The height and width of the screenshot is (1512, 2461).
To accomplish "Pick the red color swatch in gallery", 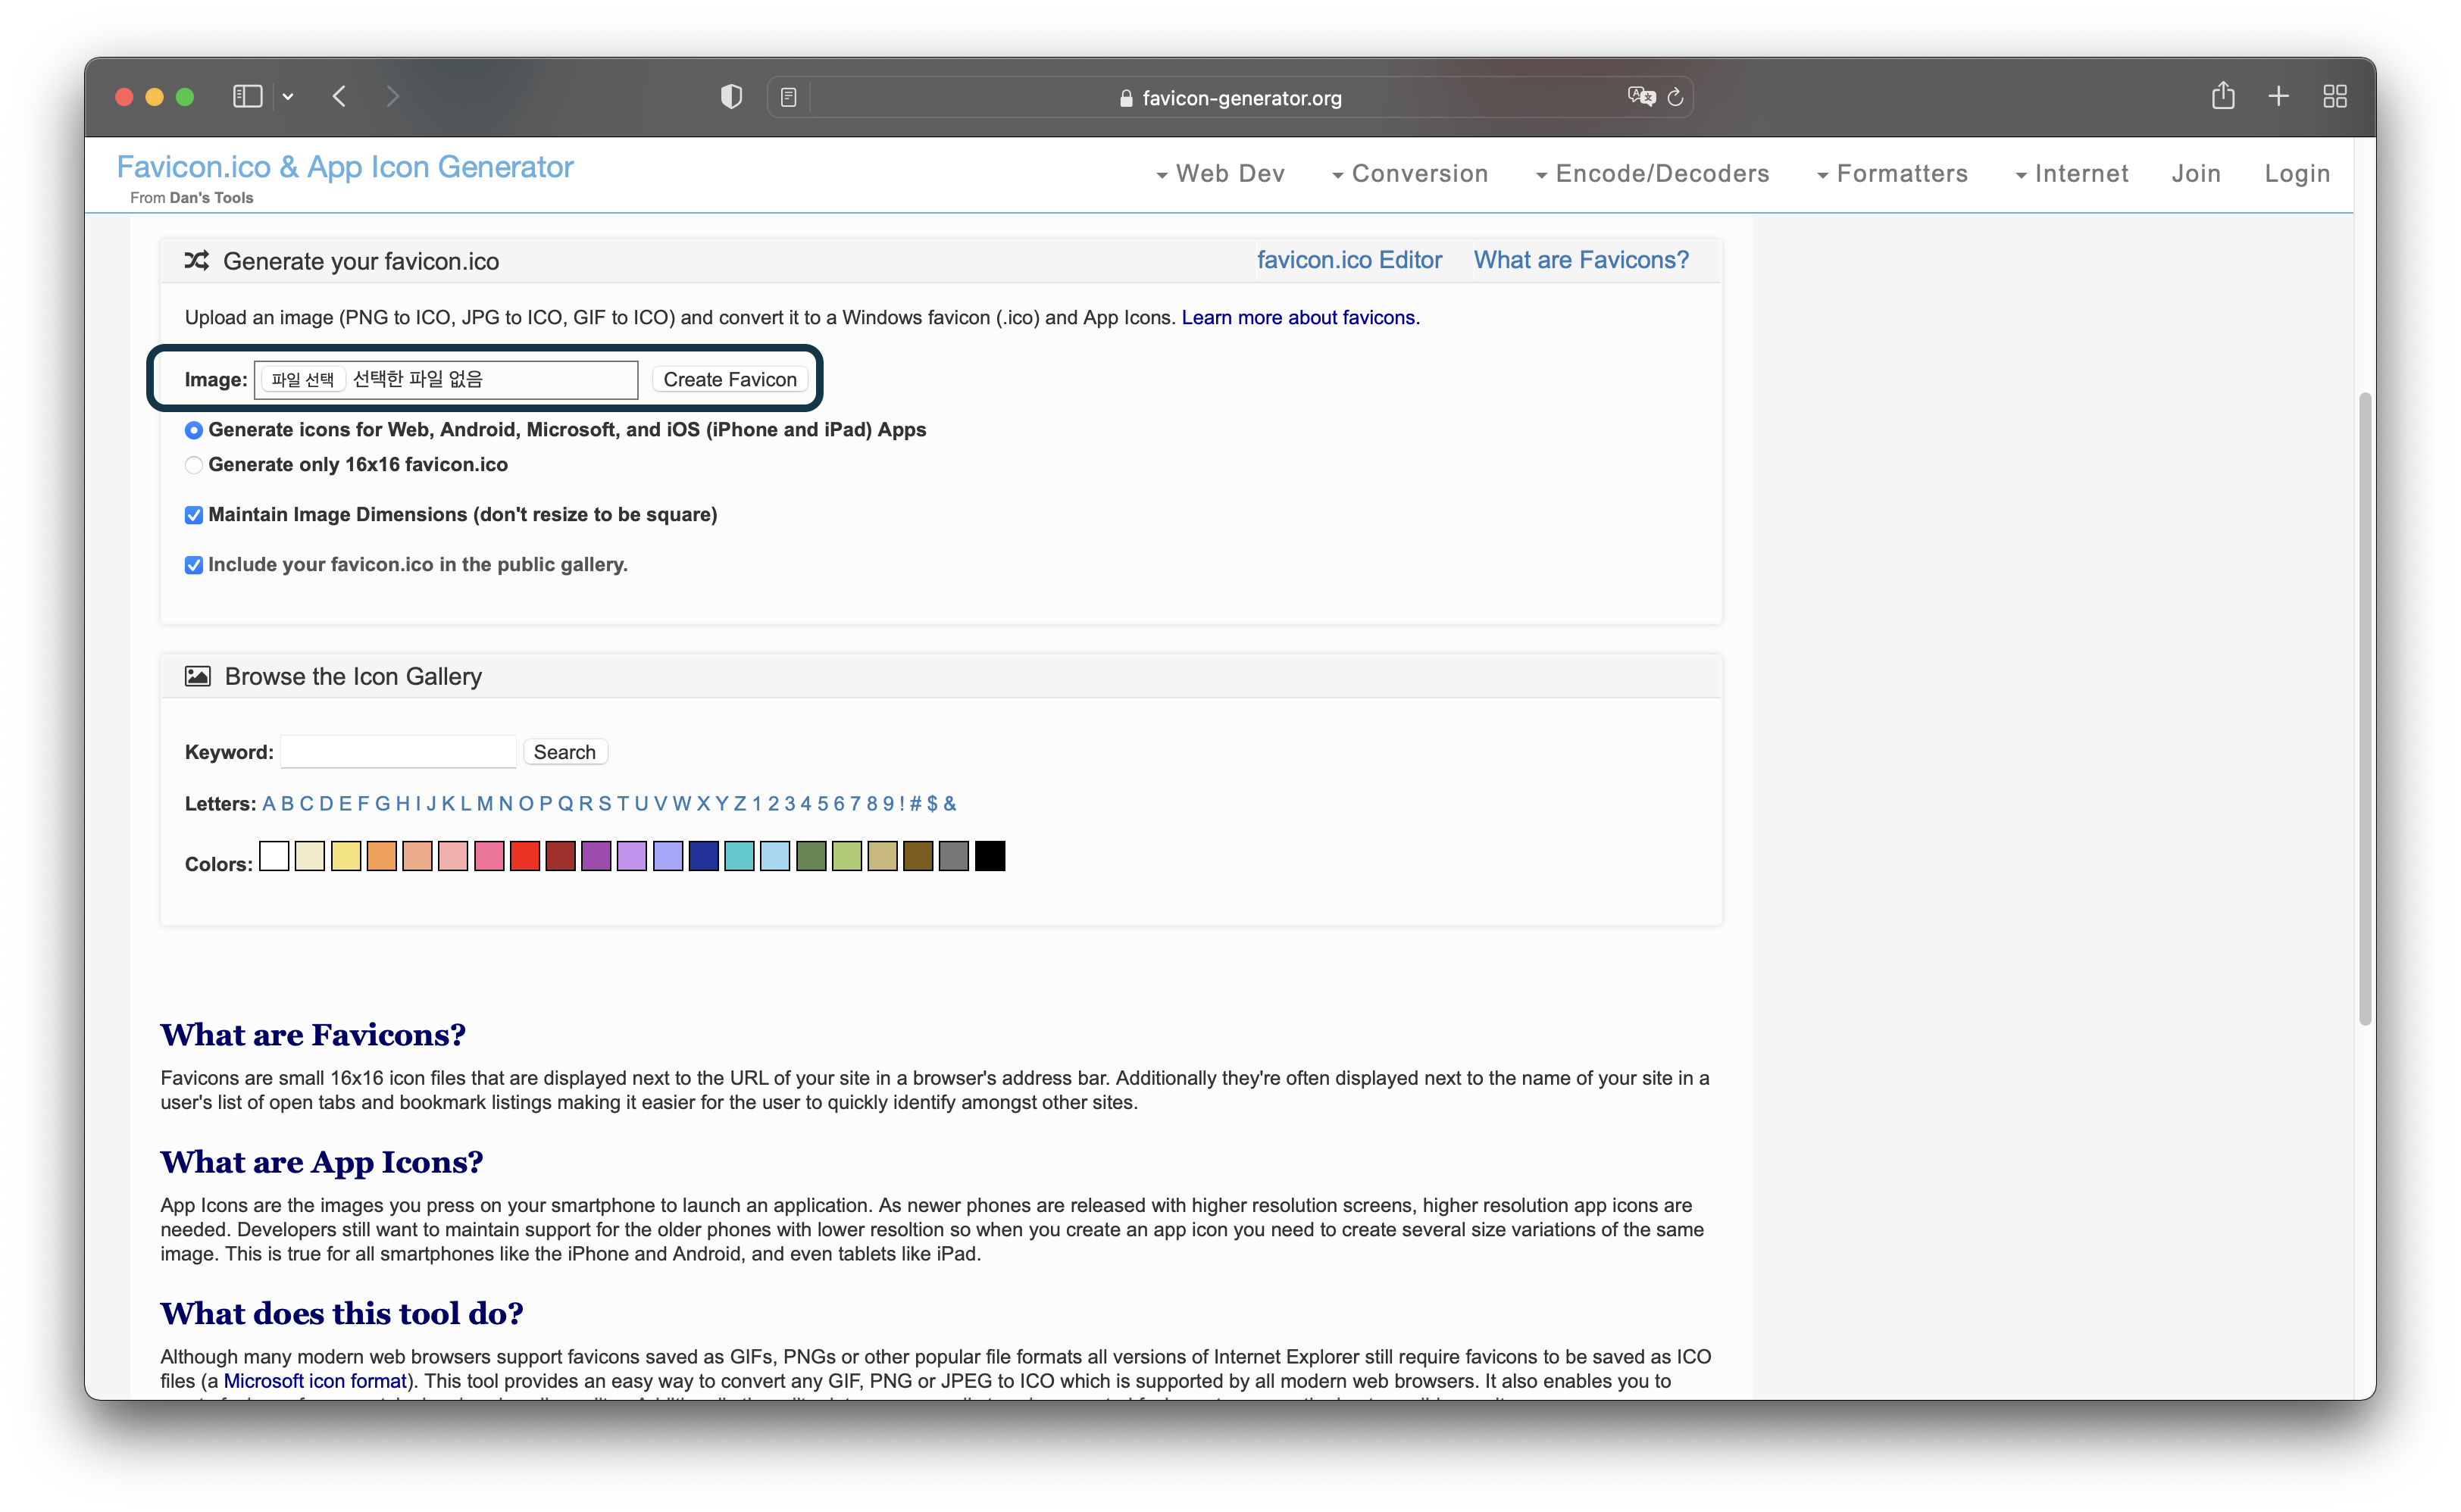I will (x=524, y=856).
